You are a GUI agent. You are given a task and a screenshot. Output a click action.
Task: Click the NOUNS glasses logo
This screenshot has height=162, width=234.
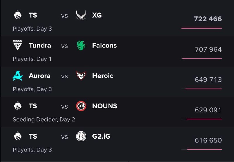coord(81,106)
